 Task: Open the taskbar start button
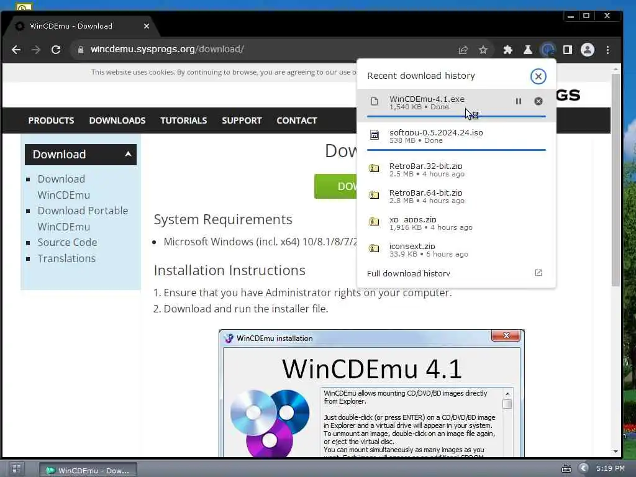[16, 470]
